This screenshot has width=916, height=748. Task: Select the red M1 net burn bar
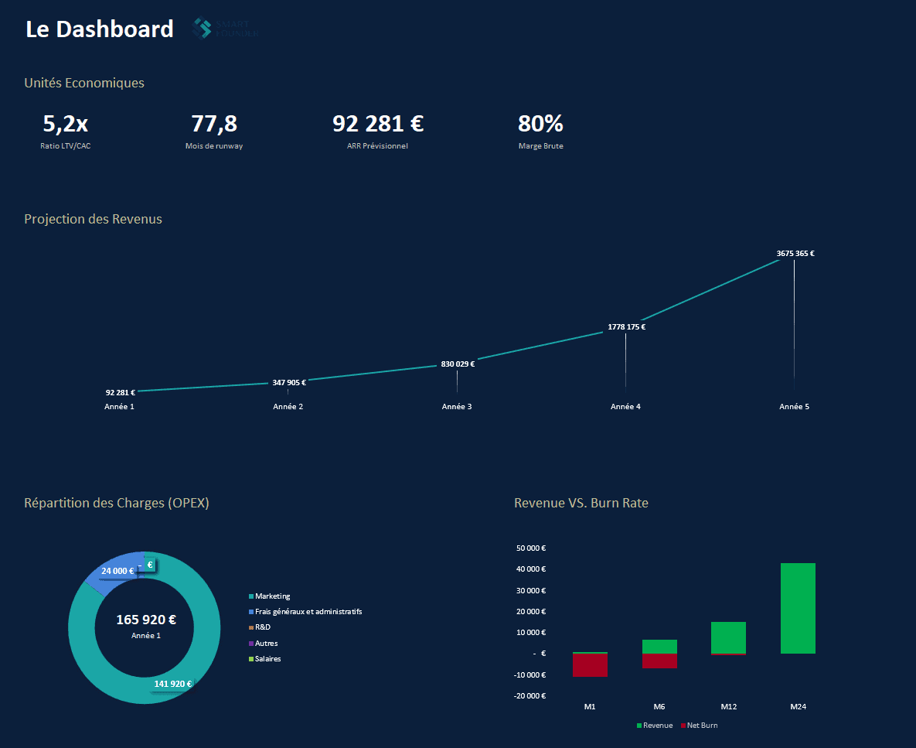pos(590,665)
